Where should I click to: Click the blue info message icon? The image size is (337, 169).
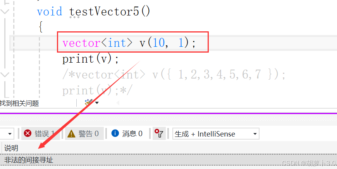pos(115,133)
